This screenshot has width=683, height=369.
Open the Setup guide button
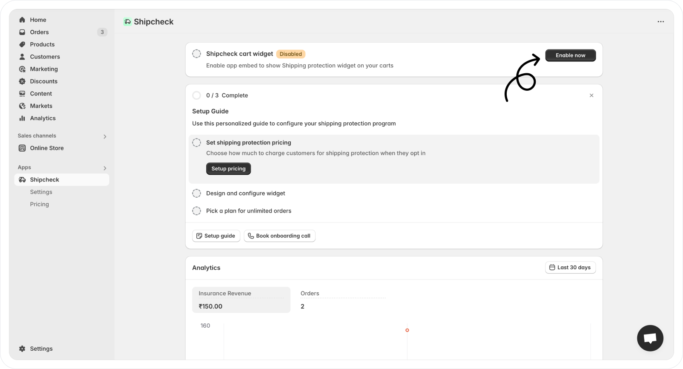coord(216,236)
